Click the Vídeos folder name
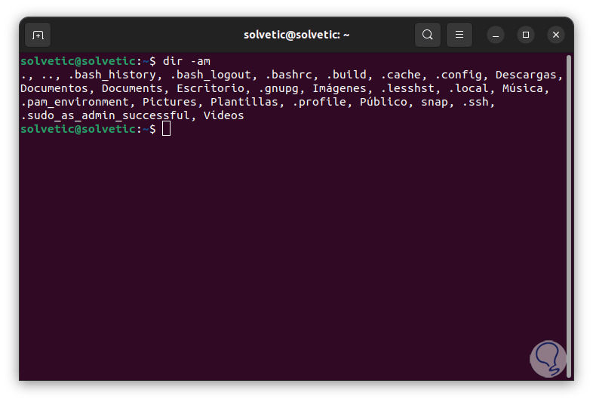The width and height of the screenshot is (593, 402). pos(223,115)
